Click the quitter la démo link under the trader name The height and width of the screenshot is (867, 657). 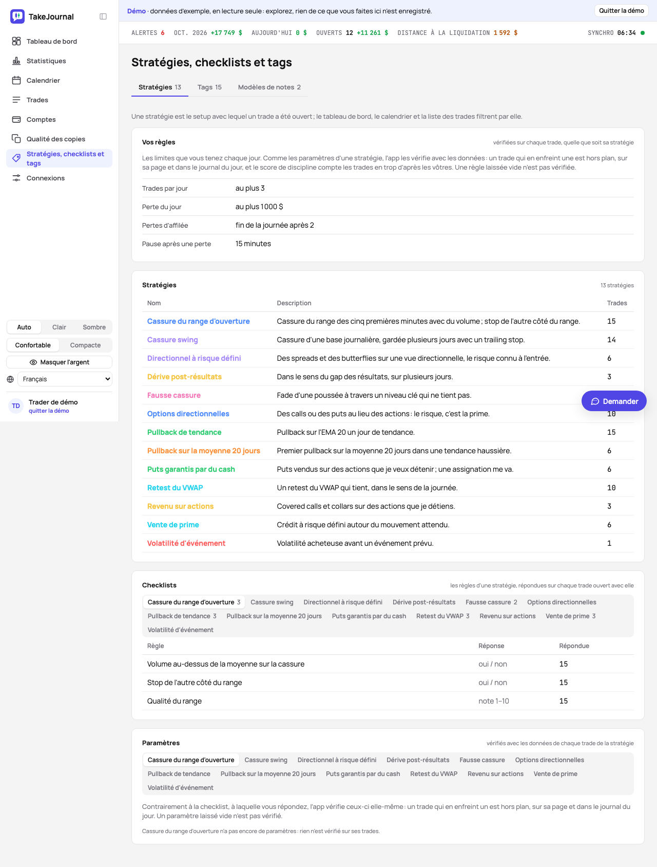pos(49,411)
